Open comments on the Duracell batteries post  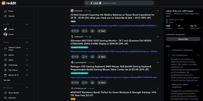point(84,31)
